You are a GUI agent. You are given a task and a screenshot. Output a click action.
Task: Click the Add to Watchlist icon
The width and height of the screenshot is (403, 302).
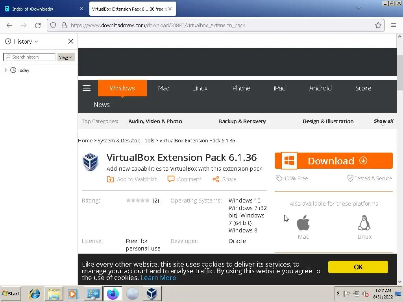110,179
